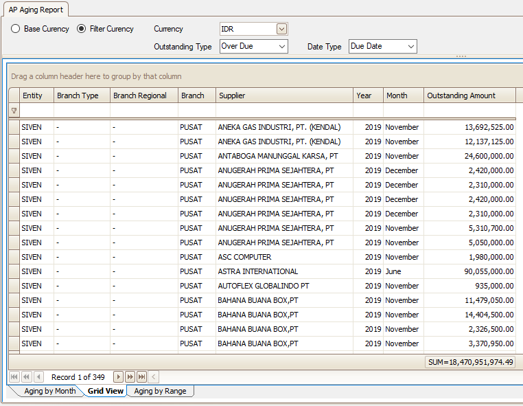Select ANTABOGA MANUNGGAL KARSA, PT supplier cell
The height and width of the screenshot is (406, 523).
[285, 156]
